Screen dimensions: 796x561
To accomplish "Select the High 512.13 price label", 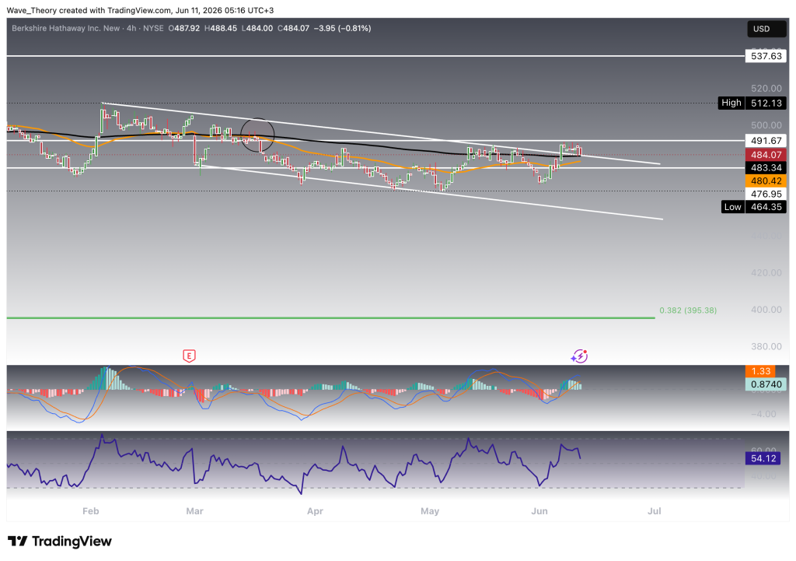I will (x=752, y=103).
